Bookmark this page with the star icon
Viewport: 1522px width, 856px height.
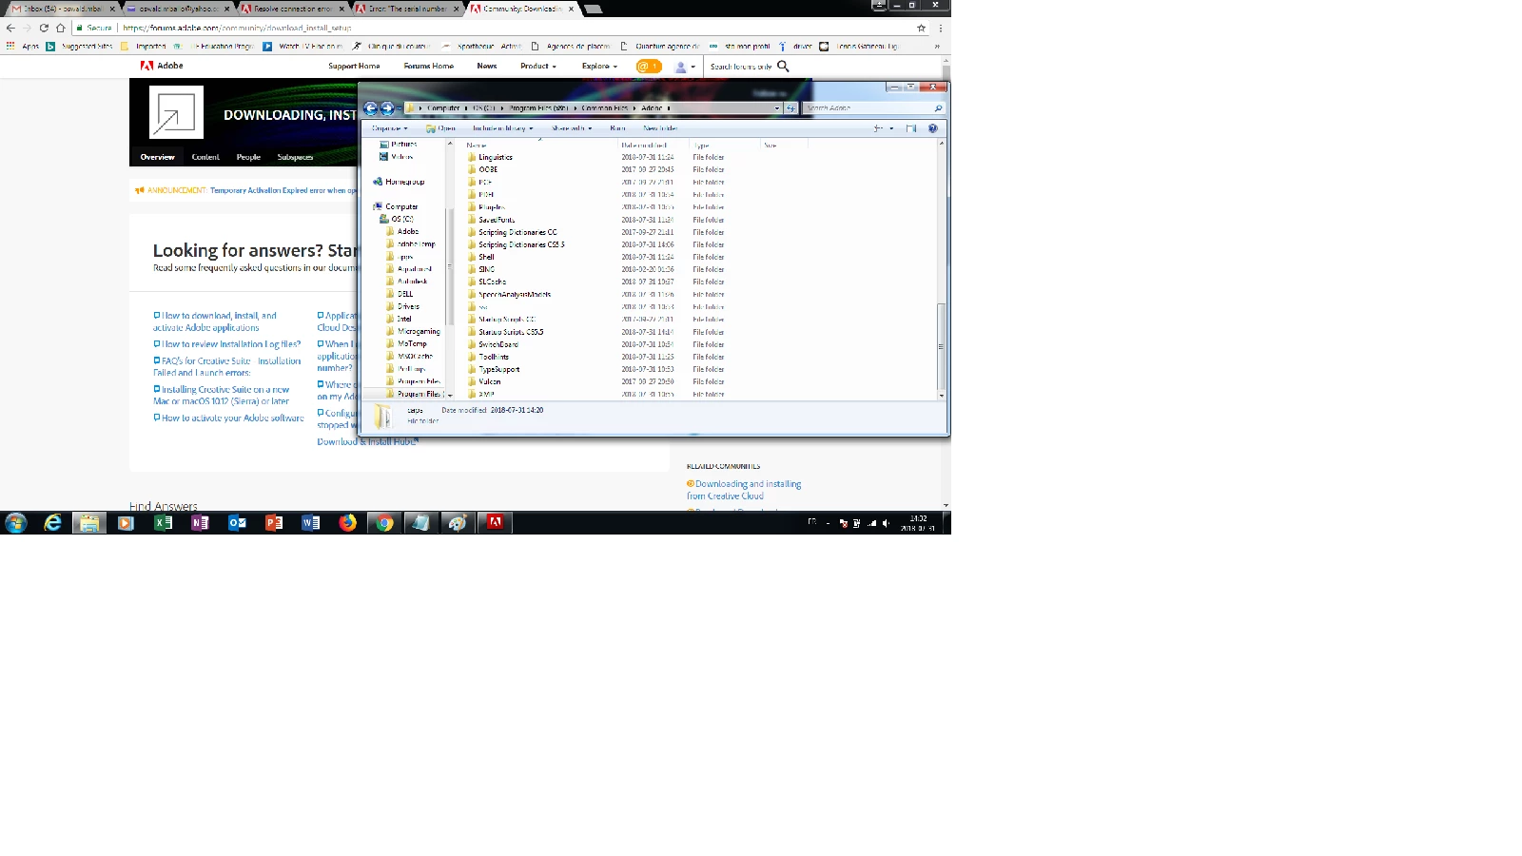click(921, 28)
